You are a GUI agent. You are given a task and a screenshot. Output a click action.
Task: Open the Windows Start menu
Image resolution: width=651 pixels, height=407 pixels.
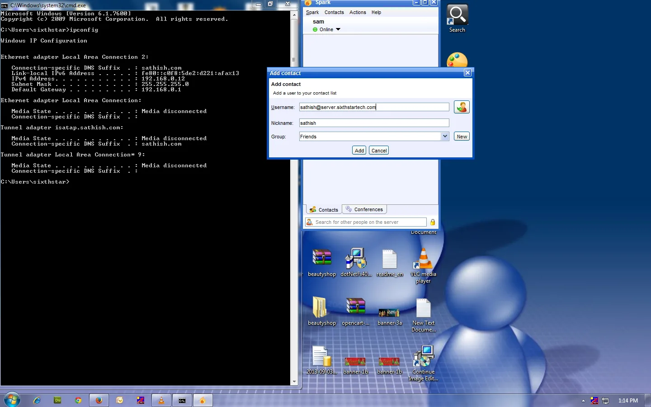[x=12, y=400]
